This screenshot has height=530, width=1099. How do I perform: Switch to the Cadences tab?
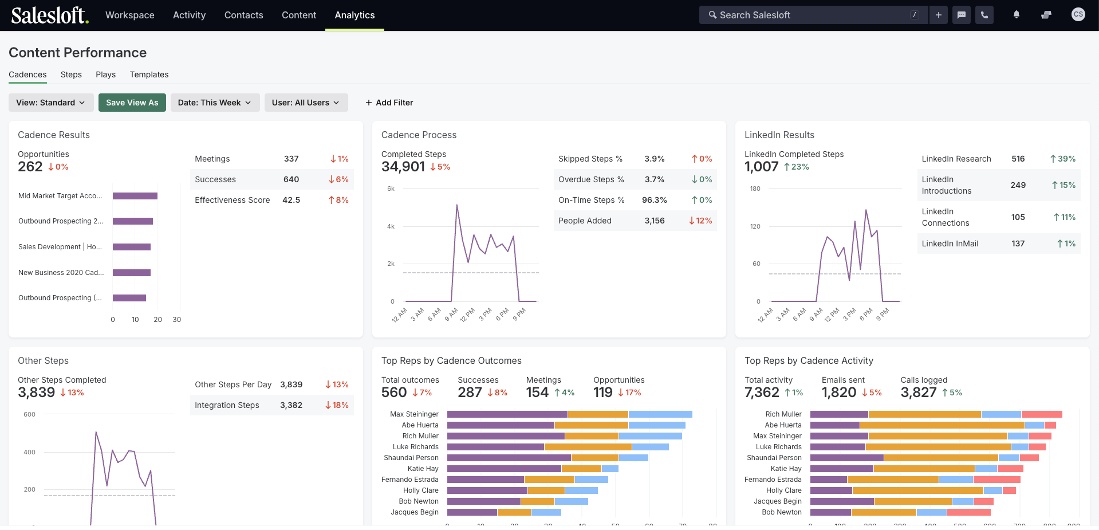pyautogui.click(x=27, y=74)
